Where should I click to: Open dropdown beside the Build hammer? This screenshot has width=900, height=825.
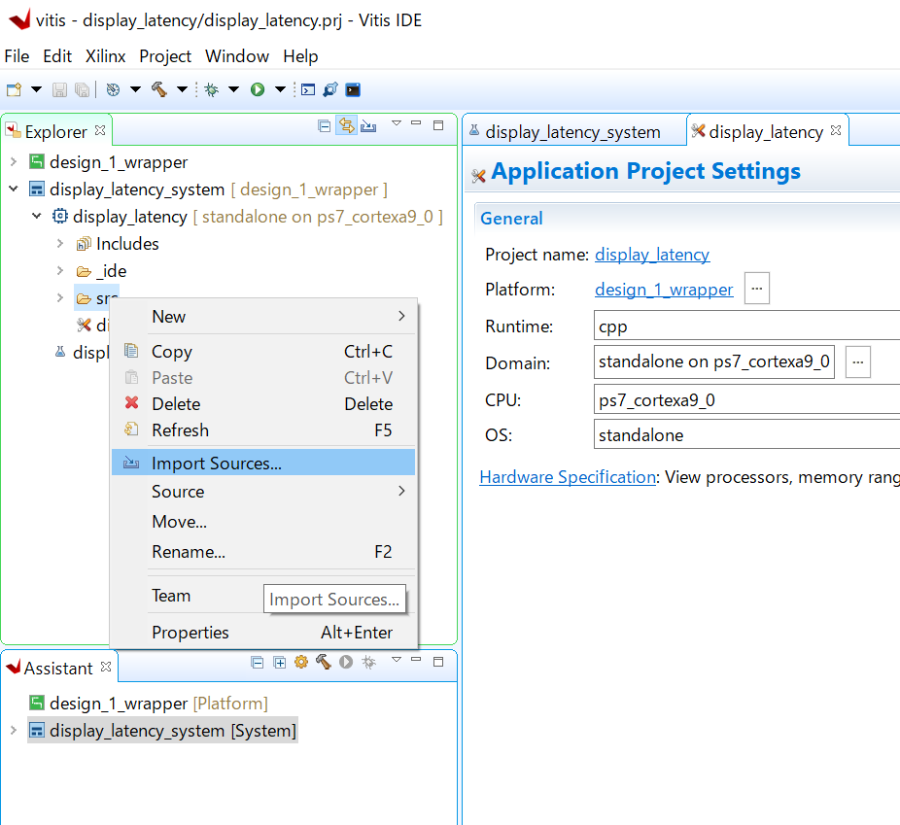(182, 89)
